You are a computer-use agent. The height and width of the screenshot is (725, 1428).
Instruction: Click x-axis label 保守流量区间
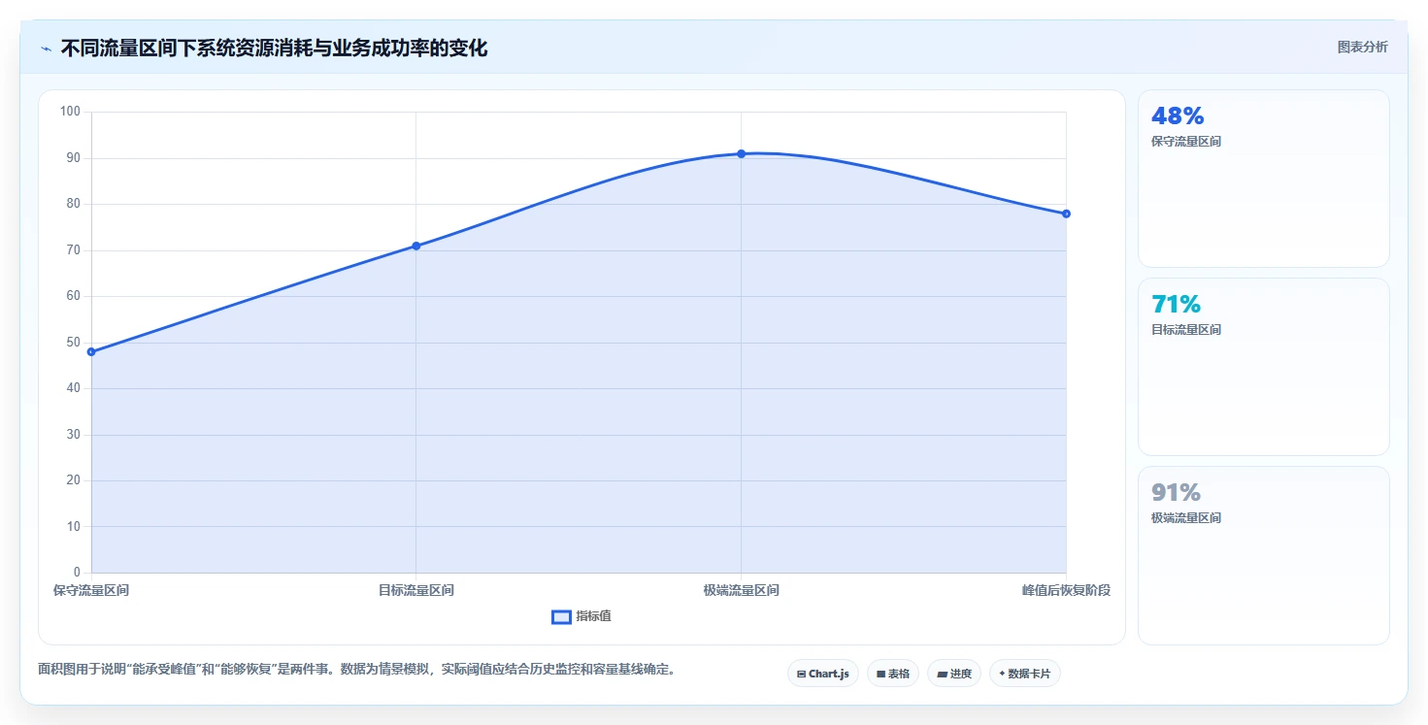(91, 590)
